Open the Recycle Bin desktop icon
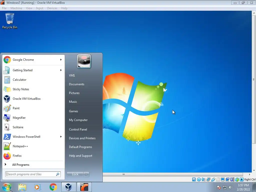This screenshot has height=192, width=256. coord(10,21)
